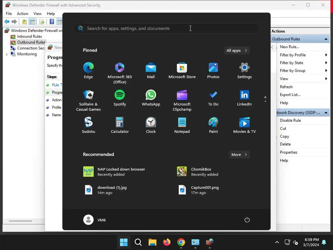This screenshot has width=333, height=250.
Task: Open Settings from pinned apps
Action: coord(245,71)
